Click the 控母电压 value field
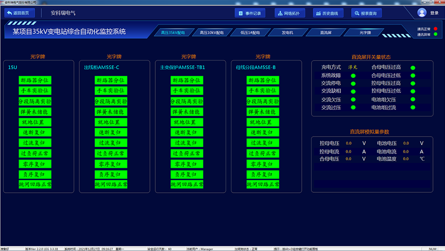This screenshot has width=445, height=251. [348, 143]
